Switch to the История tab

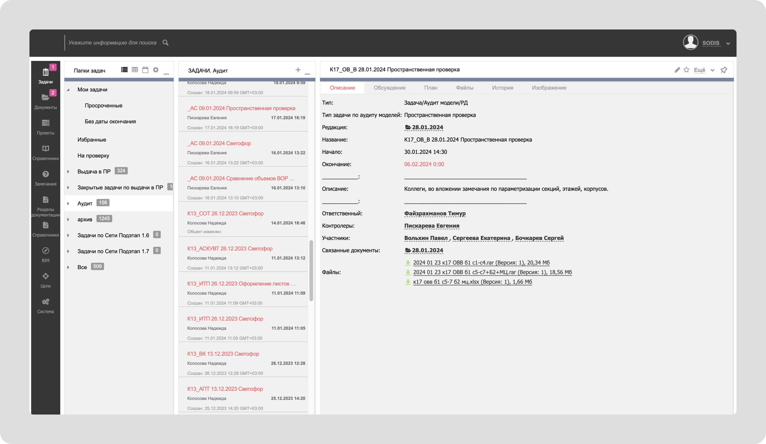click(x=502, y=88)
